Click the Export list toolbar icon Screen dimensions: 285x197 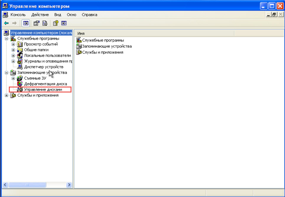tap(45, 23)
